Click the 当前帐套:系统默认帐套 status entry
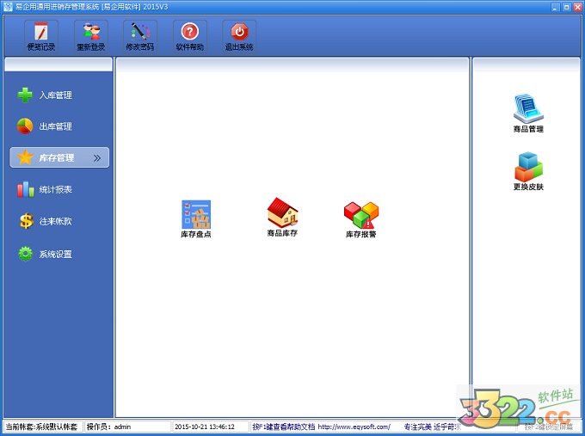This screenshot has height=436, width=585. [x=41, y=427]
